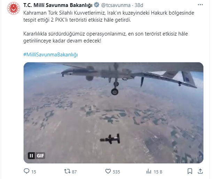Bookmark this post
Viewport: 219px width, 179px height.
(190, 171)
